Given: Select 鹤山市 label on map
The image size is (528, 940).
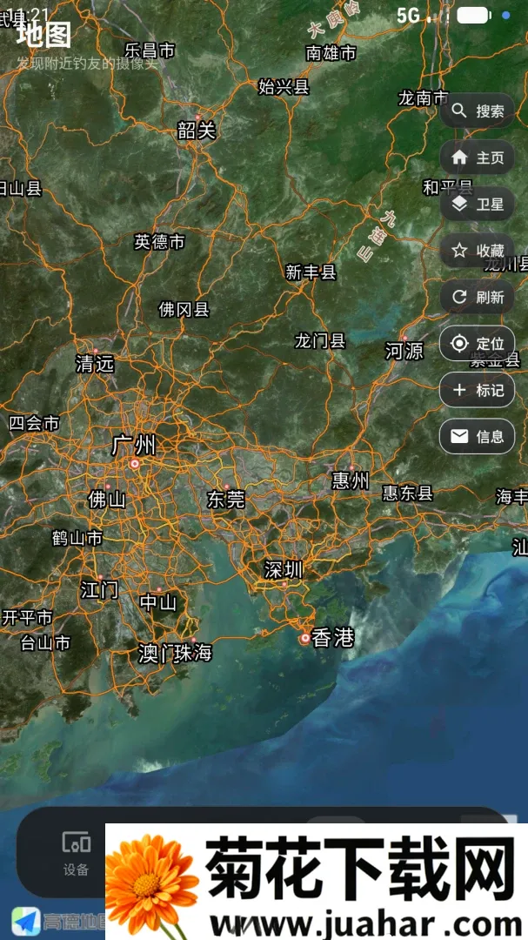Looking at the screenshot, I should [x=77, y=539].
